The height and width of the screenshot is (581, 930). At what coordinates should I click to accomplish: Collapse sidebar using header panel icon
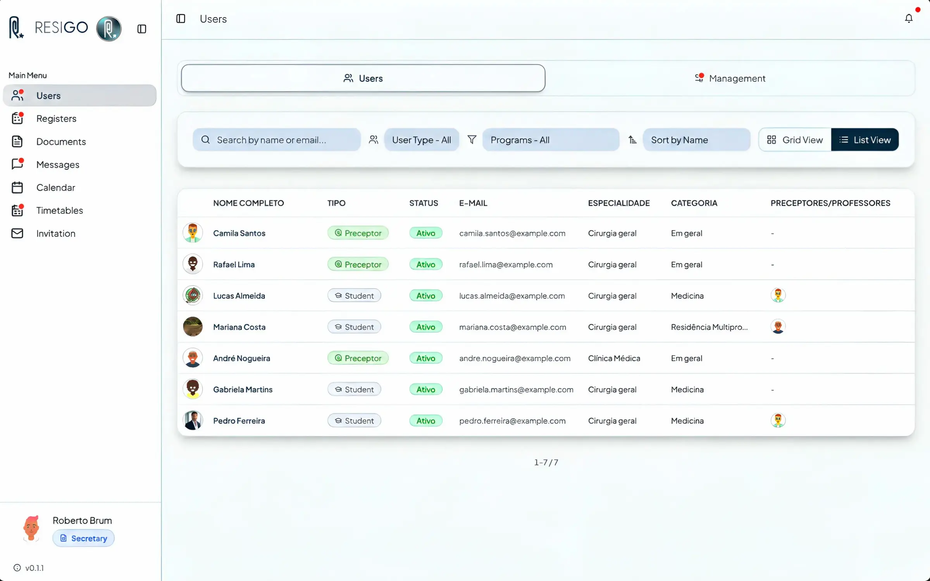click(181, 19)
